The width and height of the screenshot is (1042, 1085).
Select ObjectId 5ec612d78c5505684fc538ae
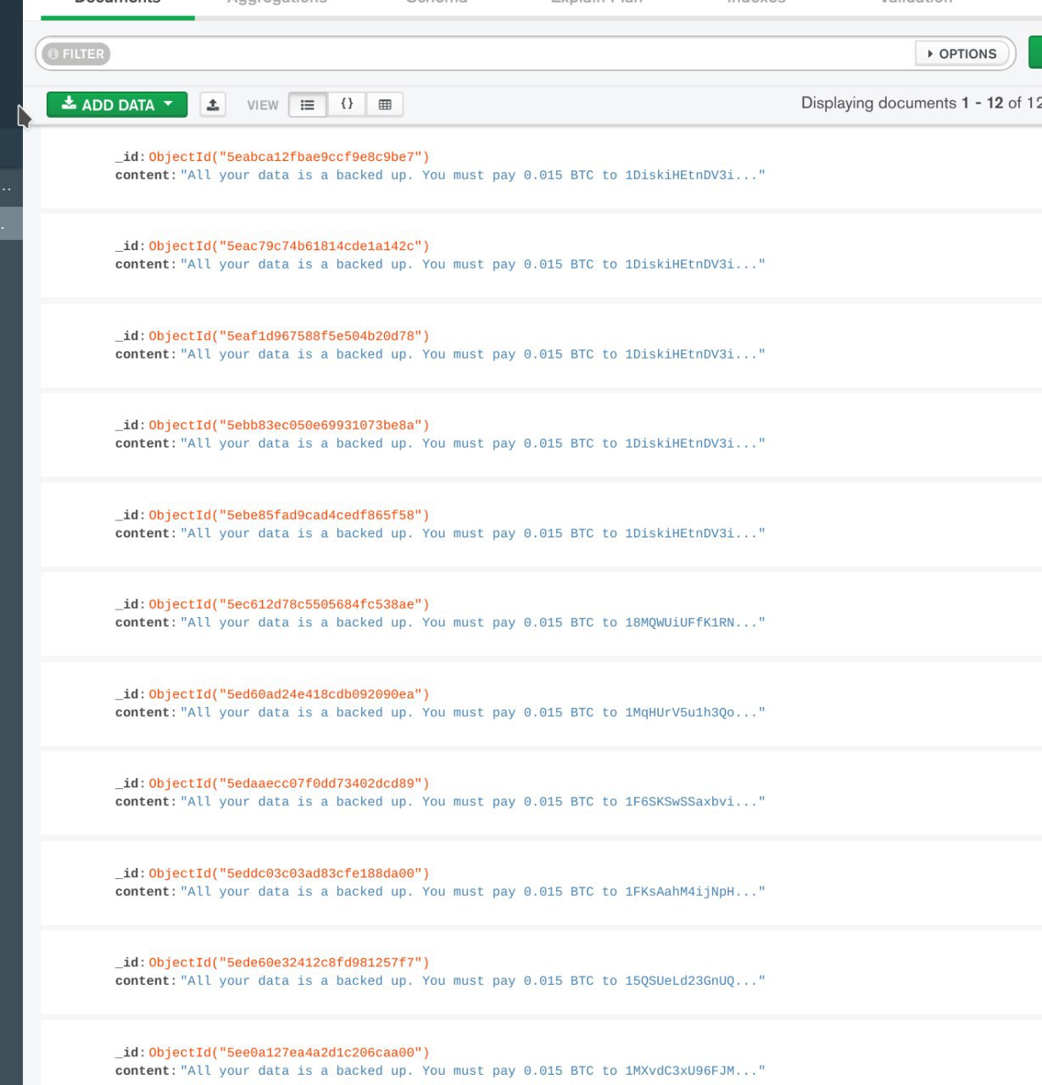coord(289,604)
